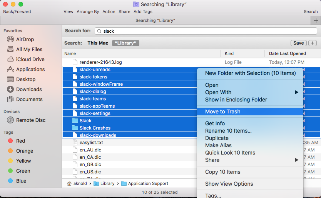Switch search scope to This Mac
Viewport: 321px width, 198px height.
(98, 43)
